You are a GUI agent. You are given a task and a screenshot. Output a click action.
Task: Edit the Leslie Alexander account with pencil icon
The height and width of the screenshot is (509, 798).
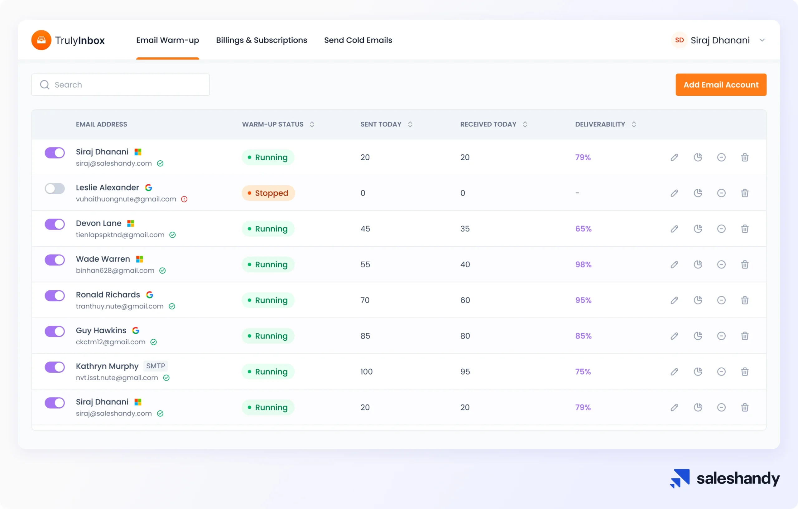674,193
